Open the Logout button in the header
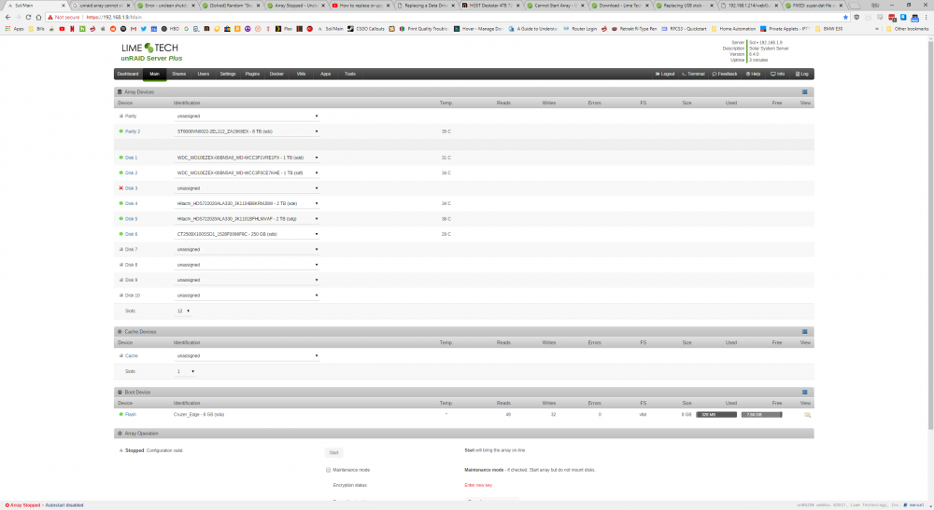 [665, 75]
